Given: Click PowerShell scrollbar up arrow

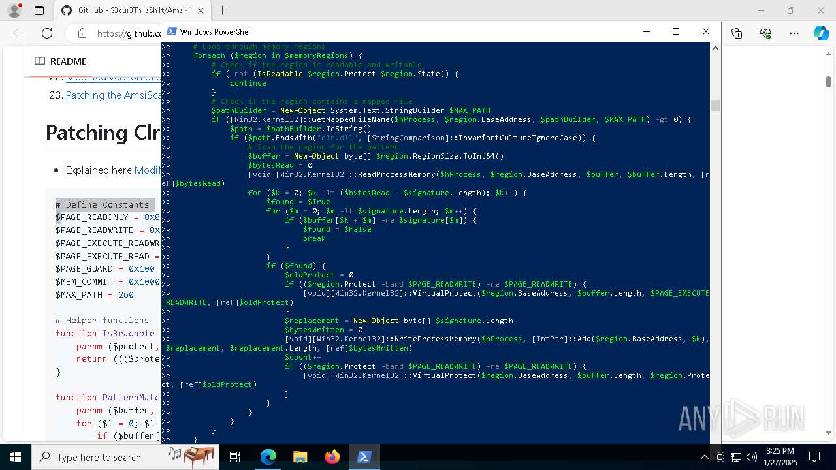Looking at the screenshot, I should 715,48.
